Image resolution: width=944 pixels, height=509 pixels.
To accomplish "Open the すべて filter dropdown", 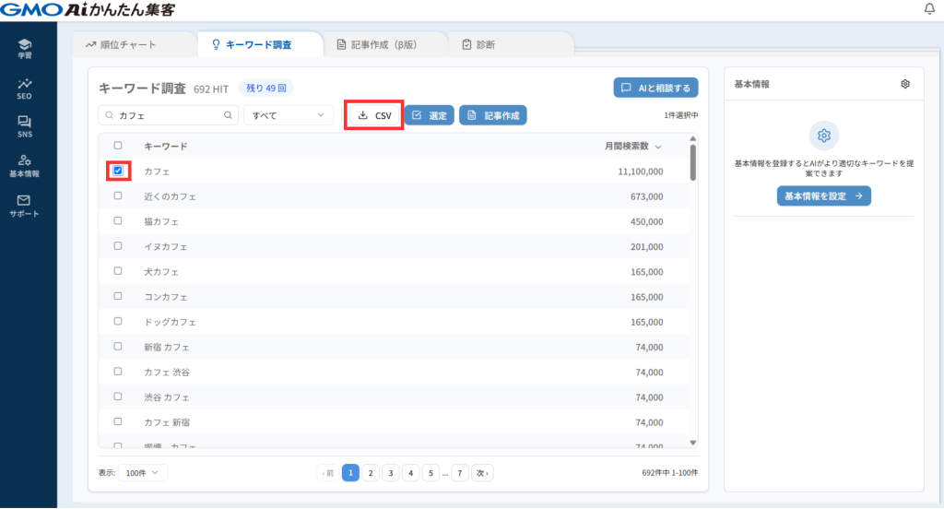I will tap(288, 115).
